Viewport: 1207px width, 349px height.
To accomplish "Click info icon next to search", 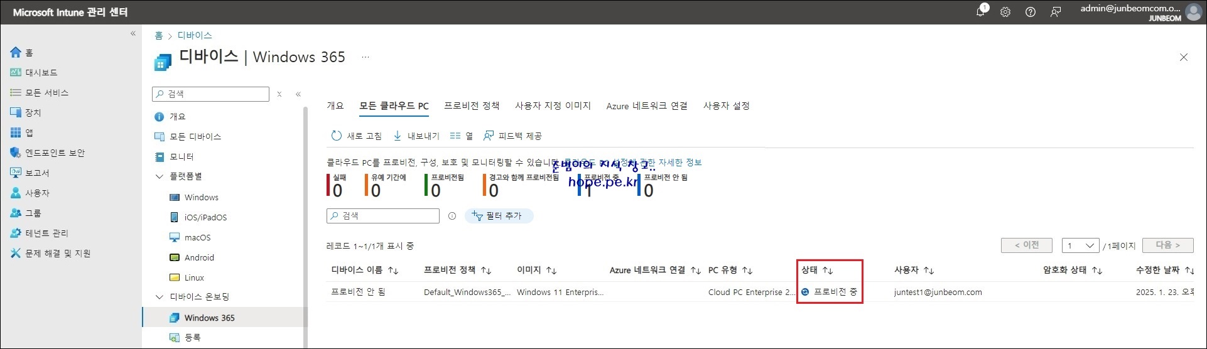I will [452, 216].
